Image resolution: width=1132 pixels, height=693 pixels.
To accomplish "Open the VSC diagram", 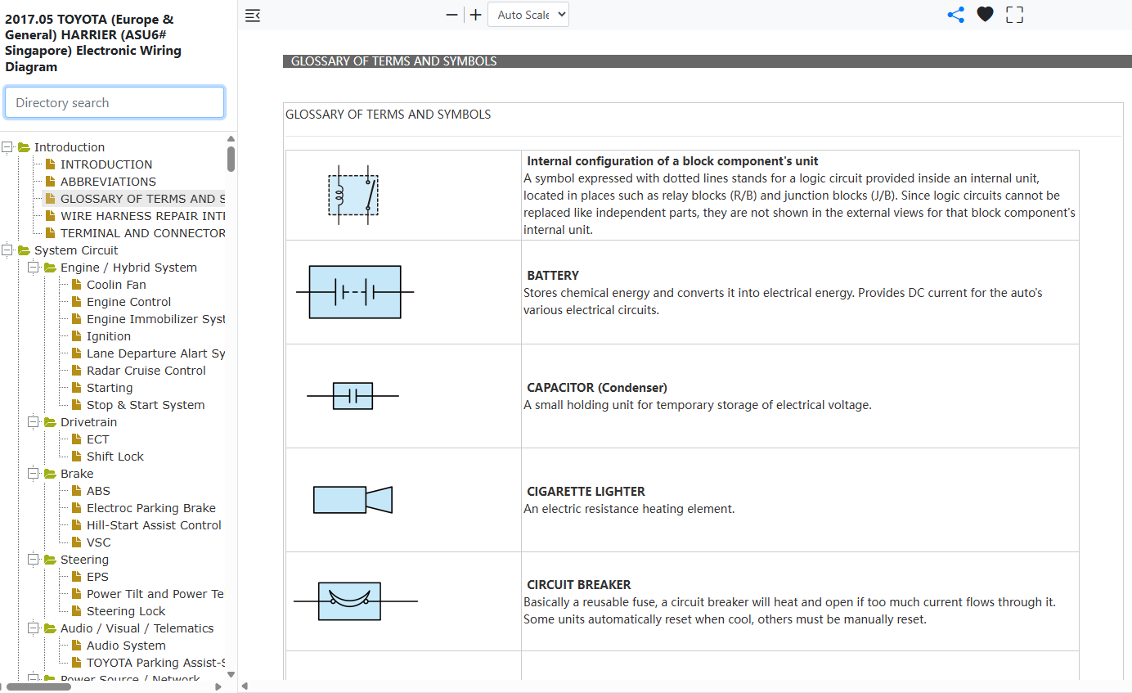I will (98, 542).
